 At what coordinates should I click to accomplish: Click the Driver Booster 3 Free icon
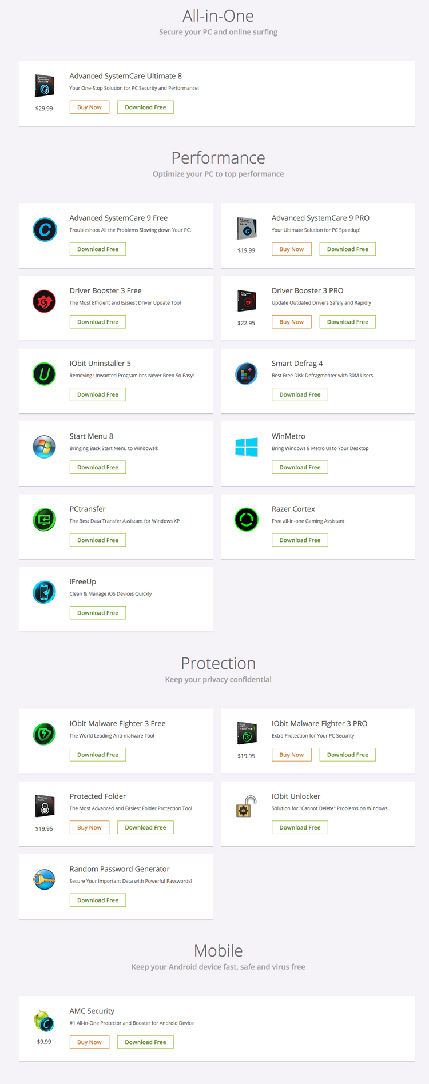(x=45, y=302)
